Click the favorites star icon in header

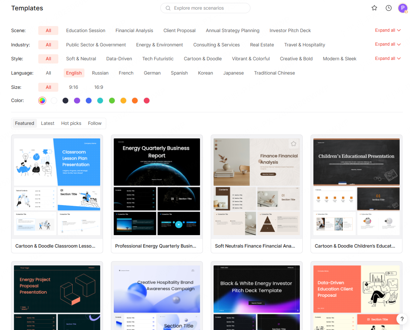coord(374,8)
